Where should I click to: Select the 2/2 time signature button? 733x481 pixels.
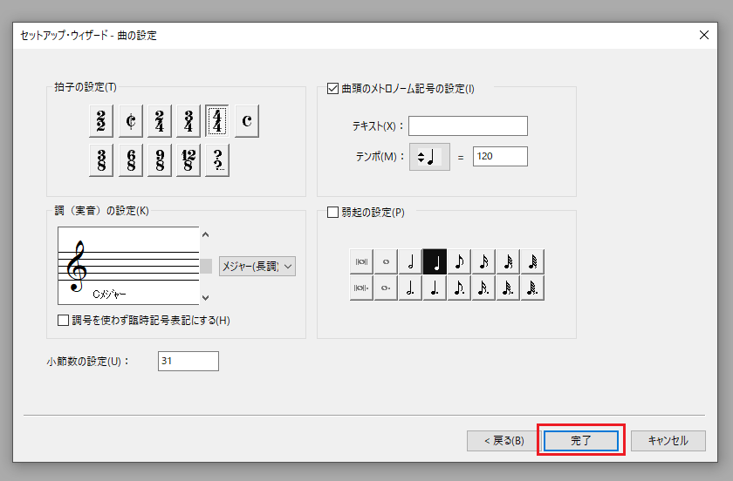pyautogui.click(x=102, y=121)
